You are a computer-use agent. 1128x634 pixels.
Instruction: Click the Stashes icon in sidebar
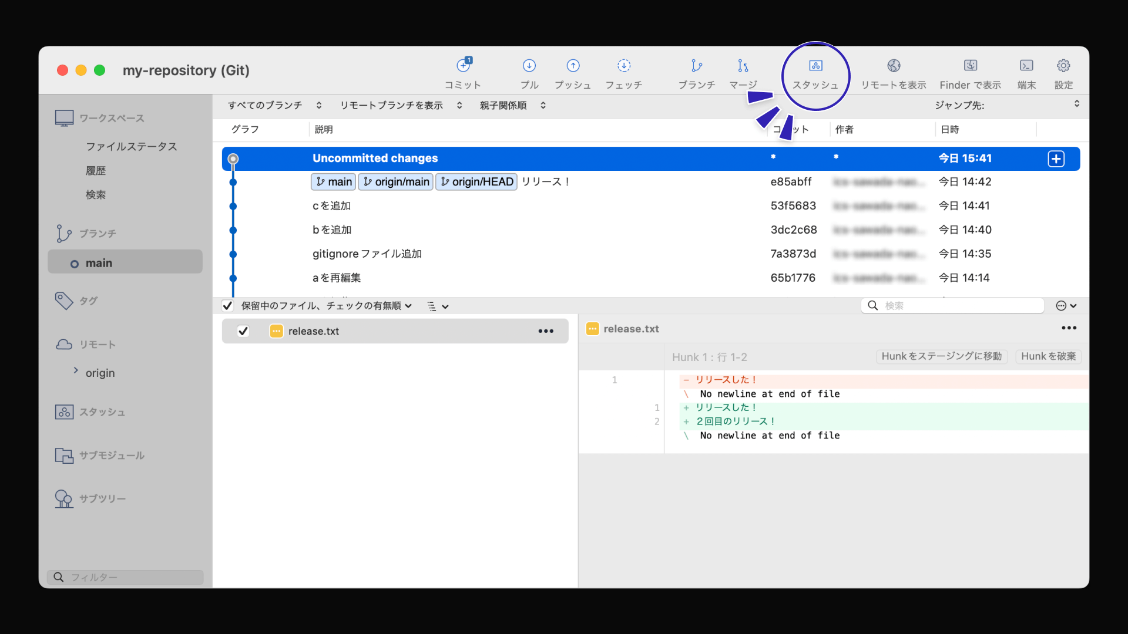pos(64,412)
